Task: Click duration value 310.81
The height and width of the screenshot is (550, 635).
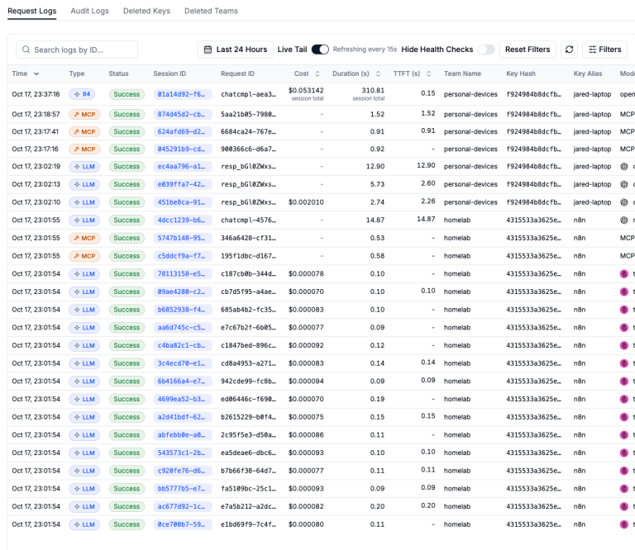Action: click(x=373, y=91)
